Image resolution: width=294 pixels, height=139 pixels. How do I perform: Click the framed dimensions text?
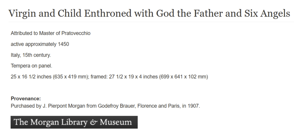(x=149, y=77)
